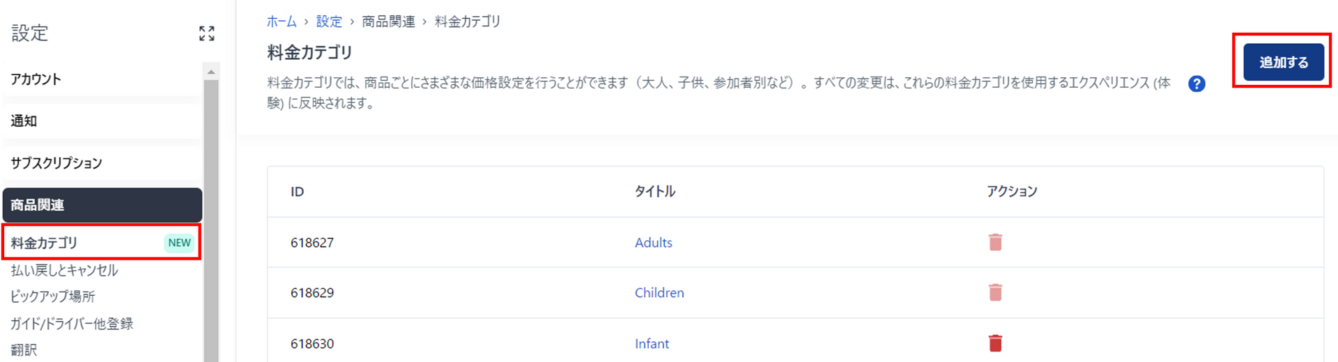1338x362 pixels.
Task: Click the sidebar scroll-up arrow
Action: [x=211, y=72]
